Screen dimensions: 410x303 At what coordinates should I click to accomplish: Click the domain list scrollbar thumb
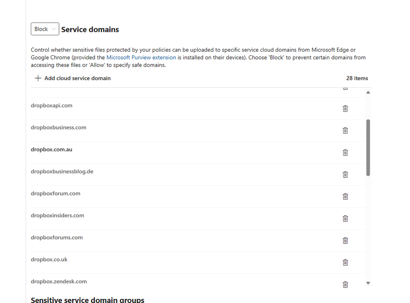368,148
